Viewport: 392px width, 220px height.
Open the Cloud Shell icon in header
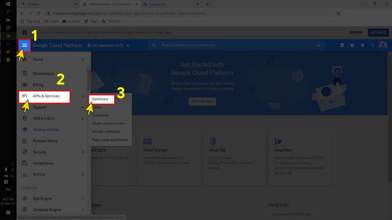(343, 45)
